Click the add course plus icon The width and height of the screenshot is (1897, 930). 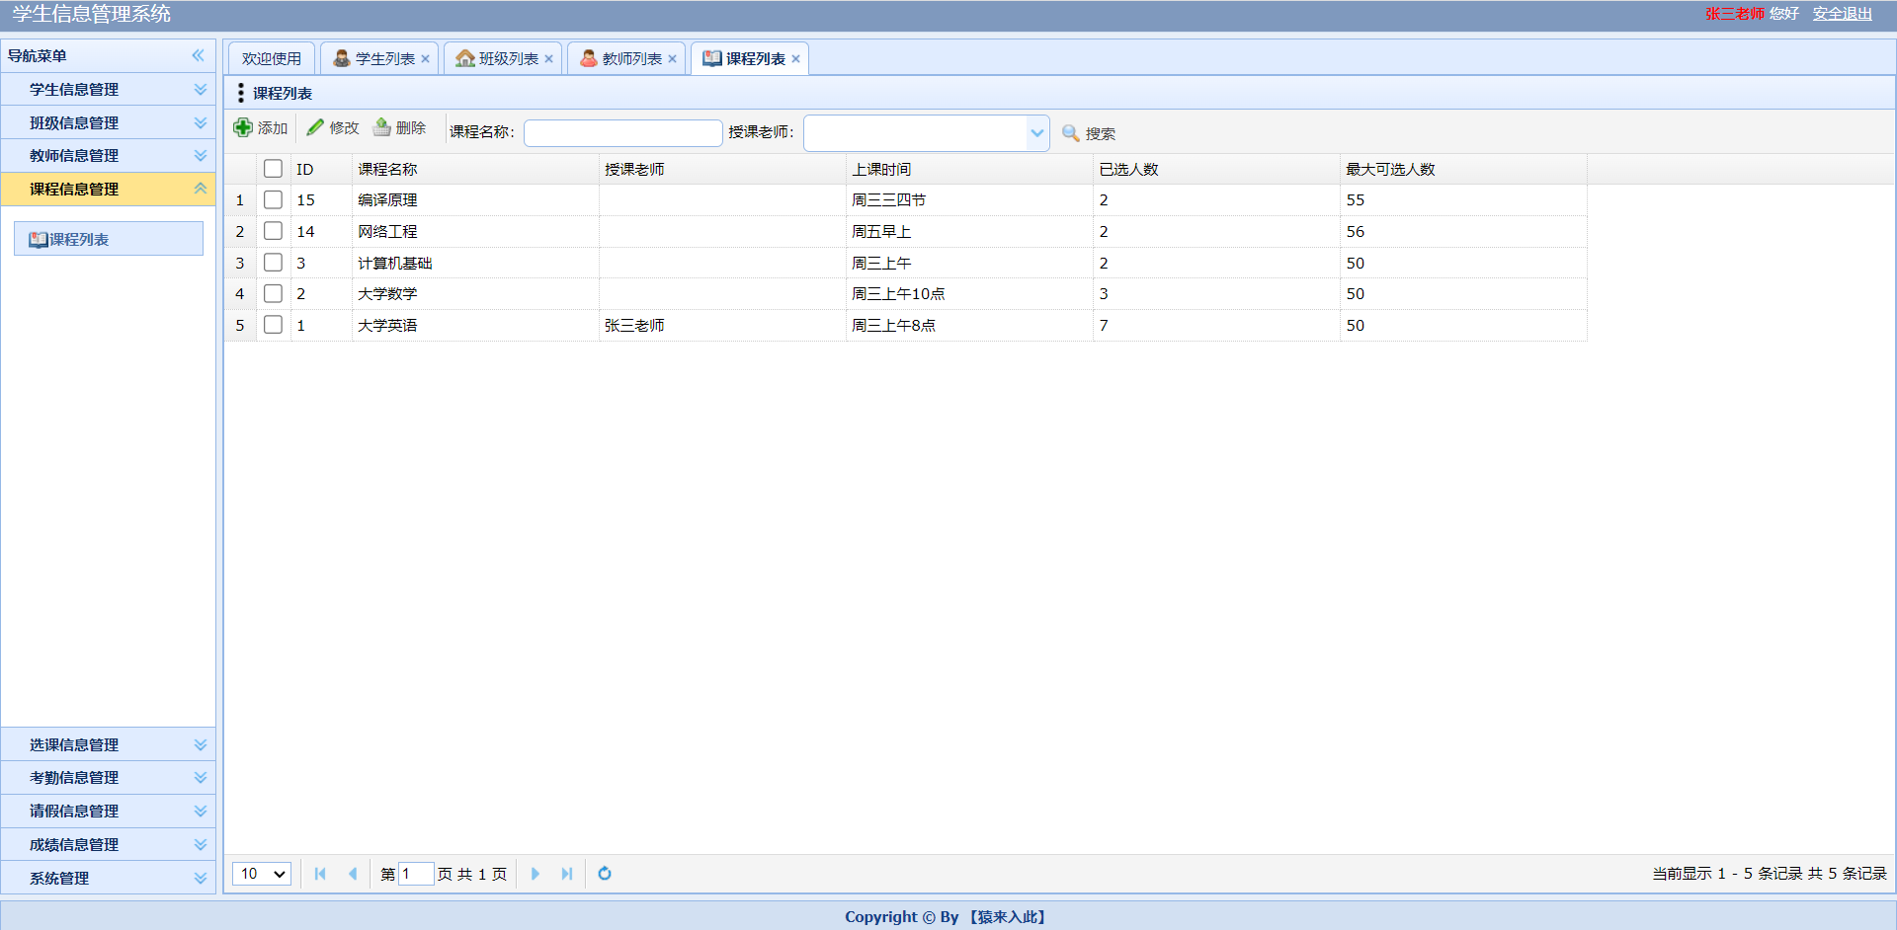click(243, 127)
